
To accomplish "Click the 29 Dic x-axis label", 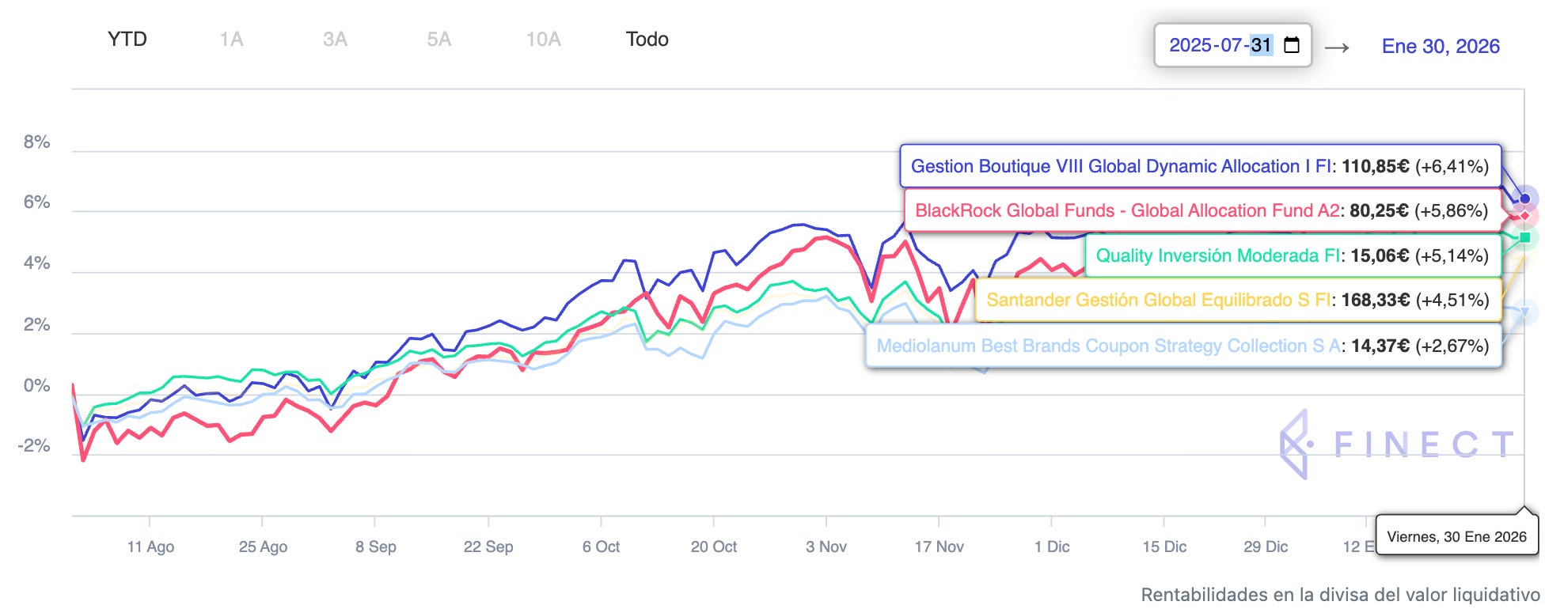I will coord(1265,547).
